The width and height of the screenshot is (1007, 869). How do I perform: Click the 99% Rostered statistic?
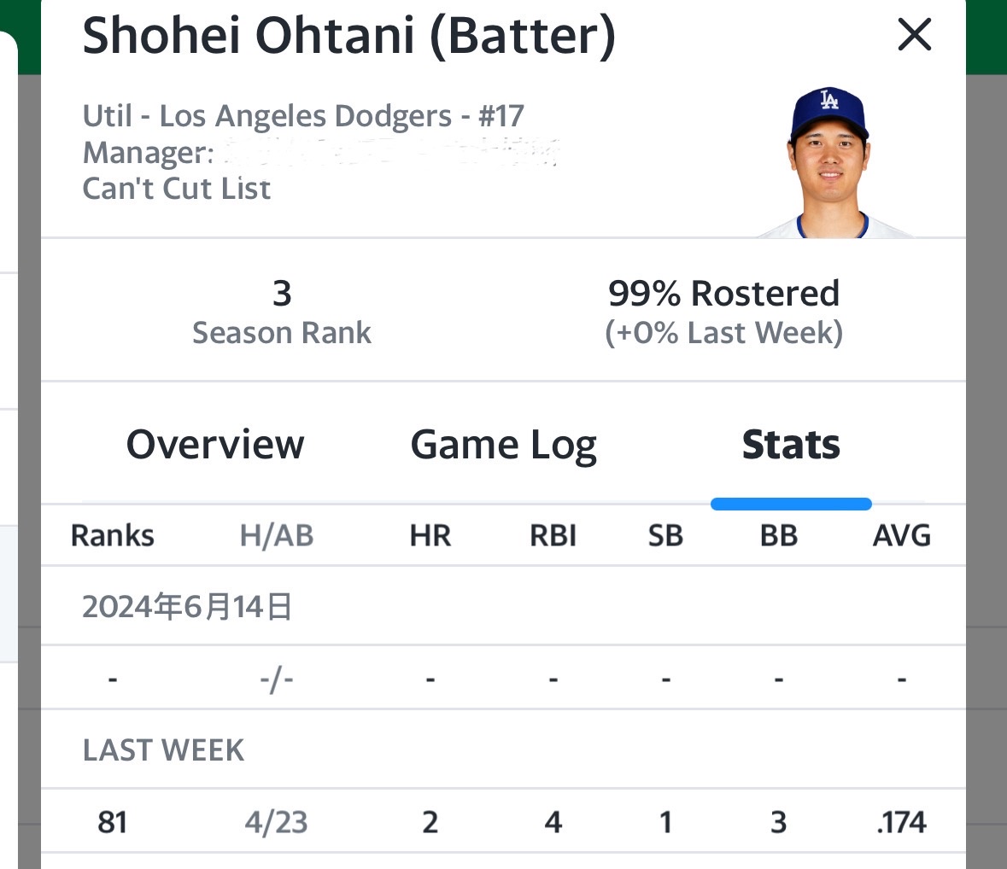pos(723,294)
